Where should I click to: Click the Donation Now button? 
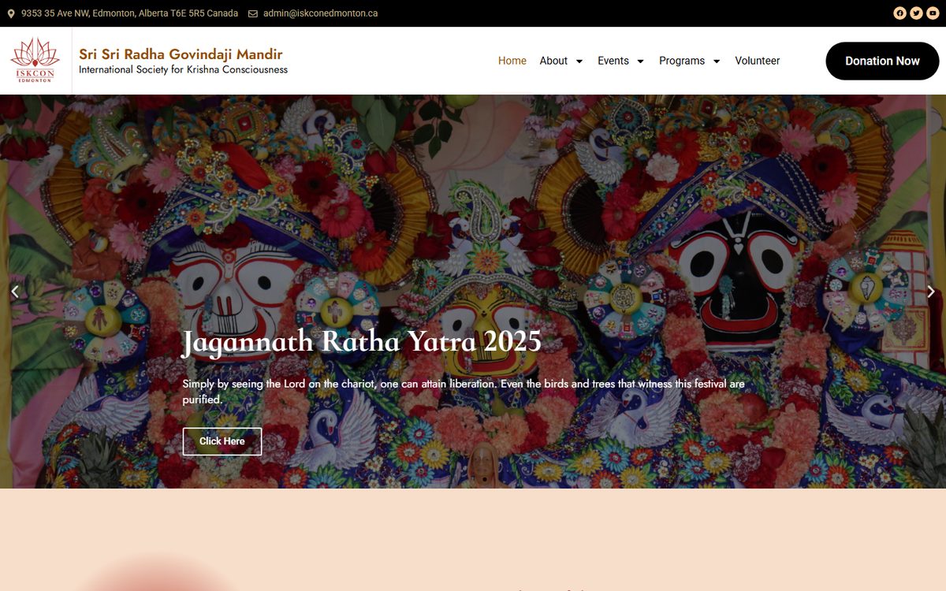pyautogui.click(x=882, y=61)
